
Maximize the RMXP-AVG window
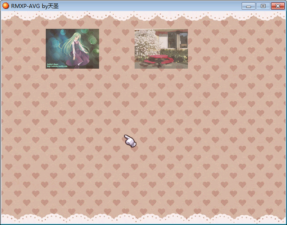(x=263, y=6)
